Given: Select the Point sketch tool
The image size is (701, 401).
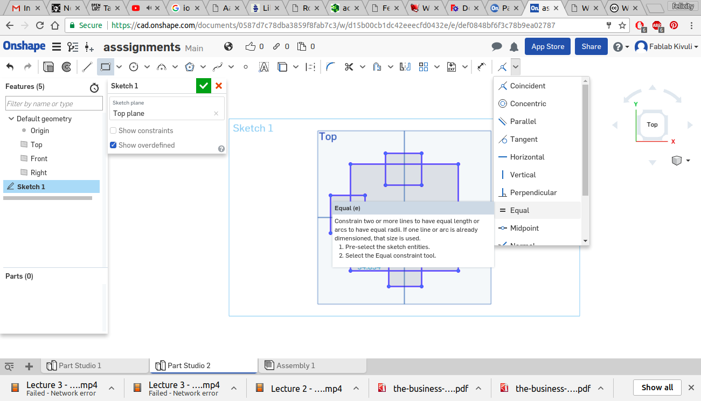Looking at the screenshot, I should pyautogui.click(x=246, y=67).
